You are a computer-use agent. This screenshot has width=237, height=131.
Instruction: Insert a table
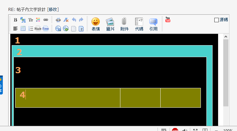[x=23, y=28]
